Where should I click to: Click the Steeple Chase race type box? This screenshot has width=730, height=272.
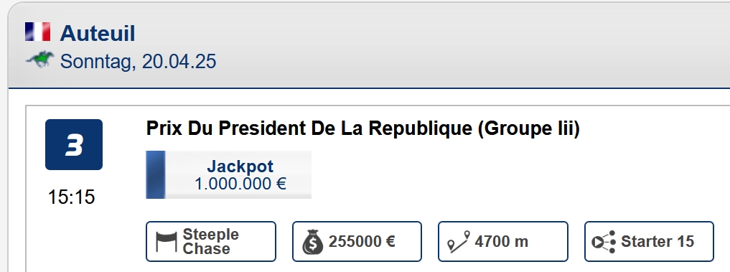point(211,242)
